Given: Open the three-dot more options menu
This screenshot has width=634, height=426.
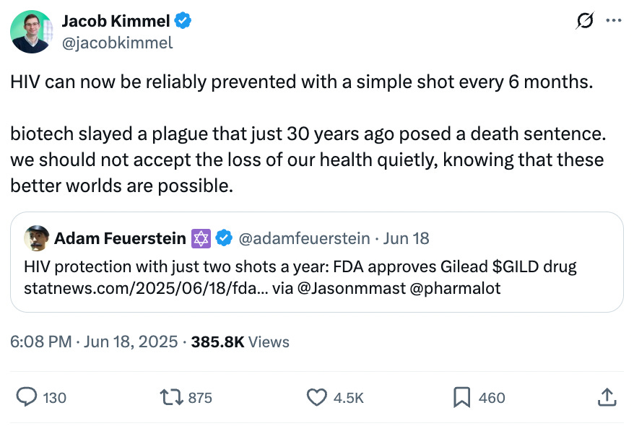Looking at the screenshot, I should click(614, 20).
